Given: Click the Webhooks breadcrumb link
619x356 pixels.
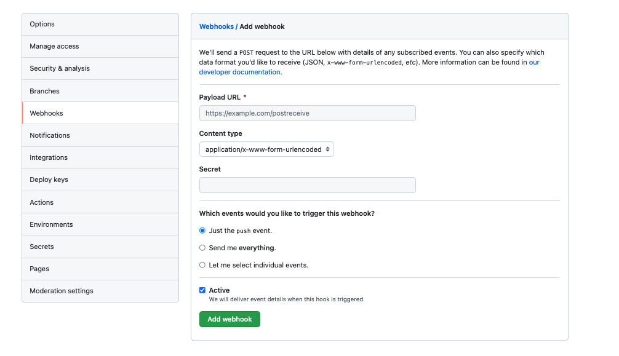Looking at the screenshot, I should [x=217, y=26].
